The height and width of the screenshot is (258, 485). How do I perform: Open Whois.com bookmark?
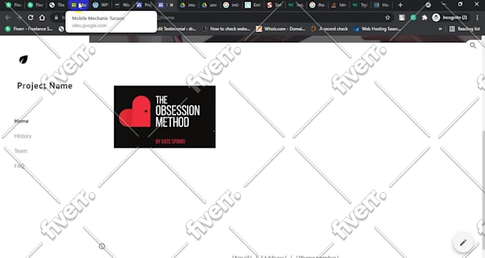[280, 29]
